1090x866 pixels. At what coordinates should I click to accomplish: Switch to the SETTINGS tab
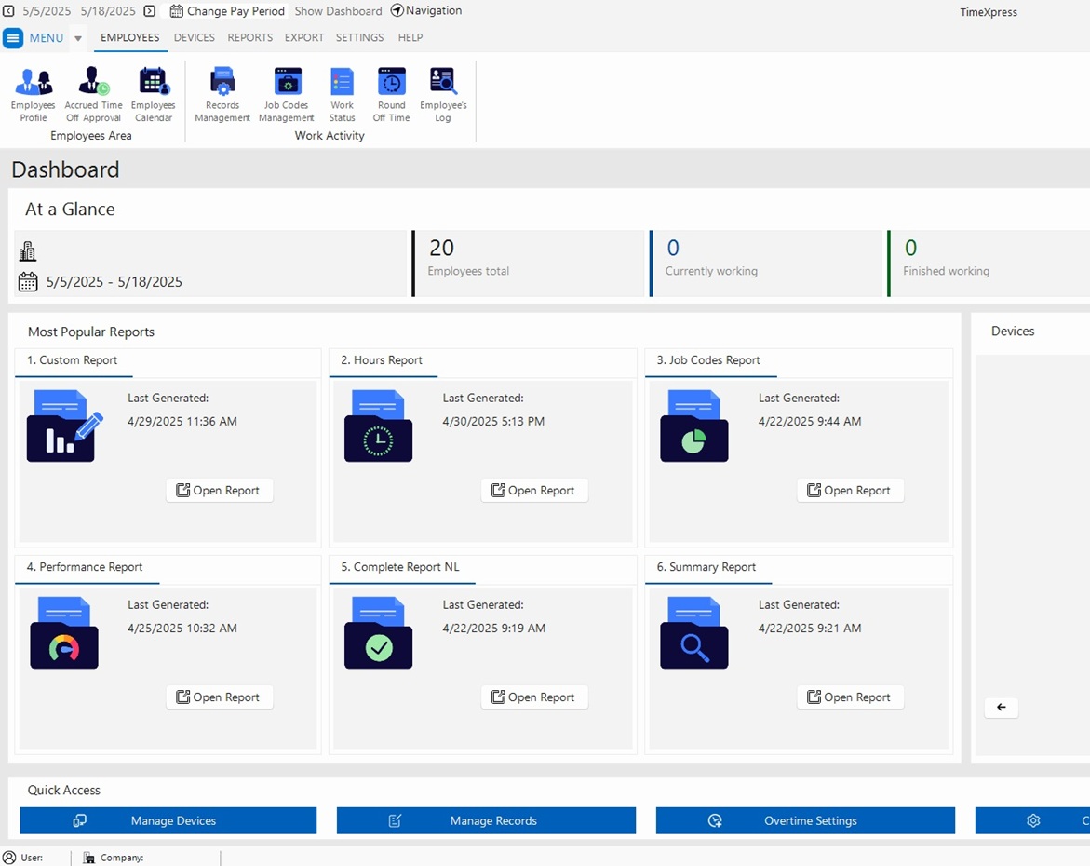click(x=359, y=37)
